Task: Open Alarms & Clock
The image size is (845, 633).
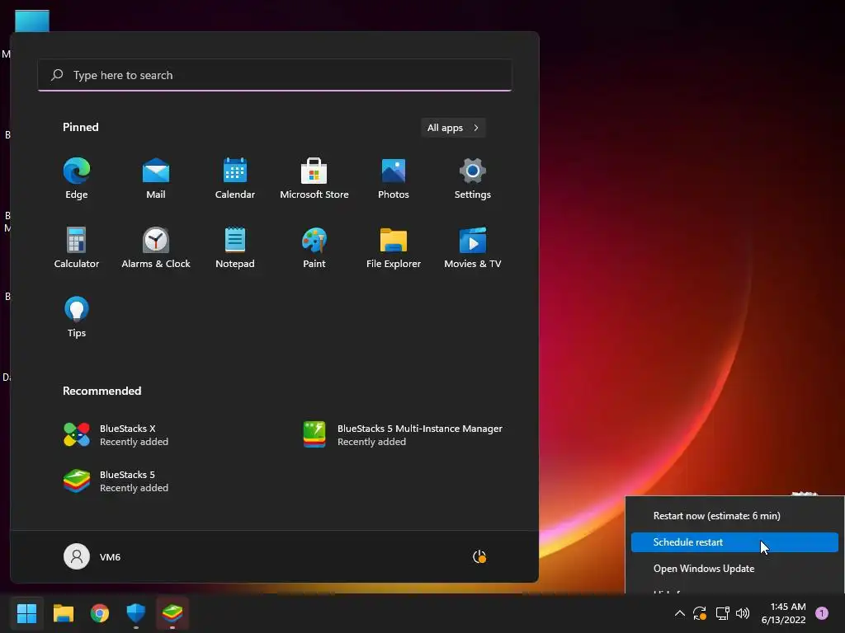Action: click(156, 247)
